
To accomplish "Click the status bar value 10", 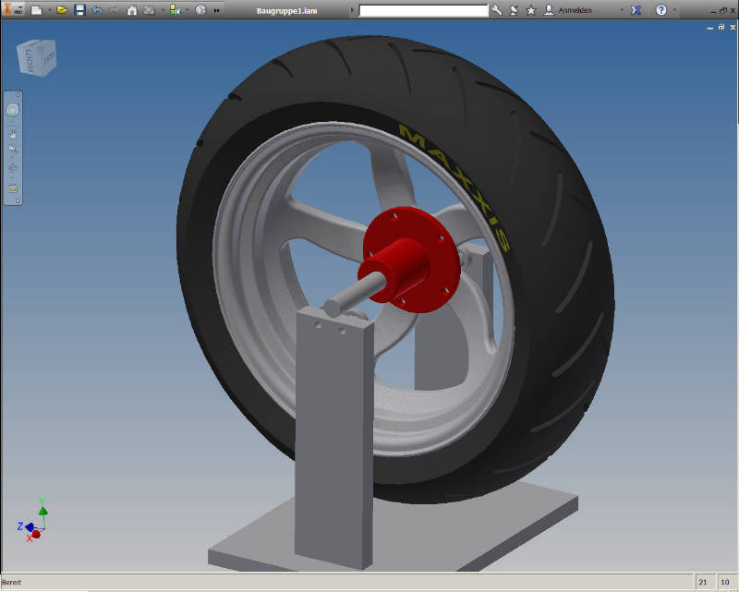I will click(x=725, y=583).
